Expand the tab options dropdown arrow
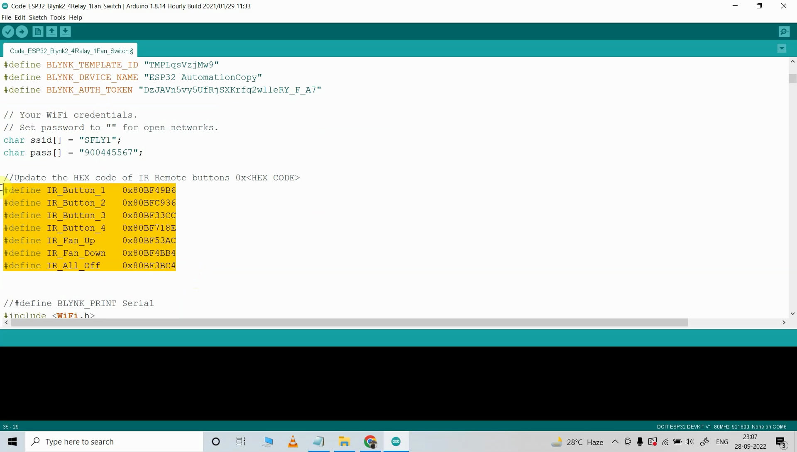797x452 pixels. coord(782,49)
